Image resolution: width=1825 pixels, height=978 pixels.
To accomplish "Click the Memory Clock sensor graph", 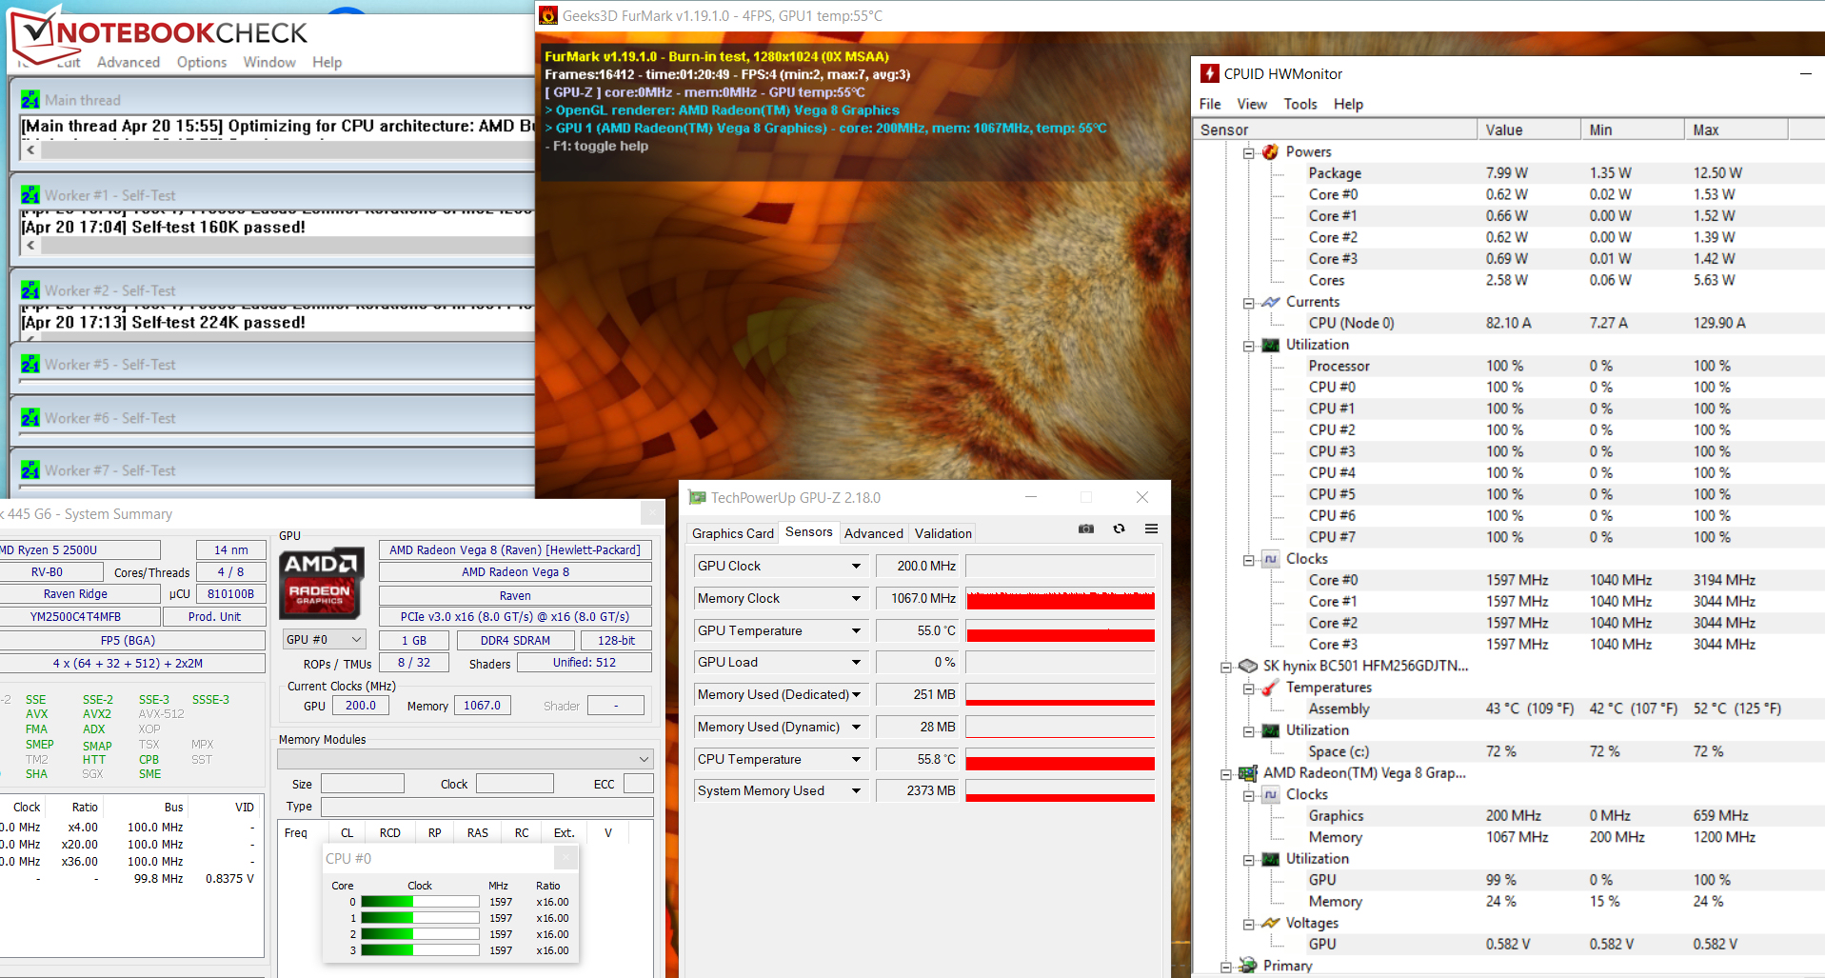I will 1061,598.
